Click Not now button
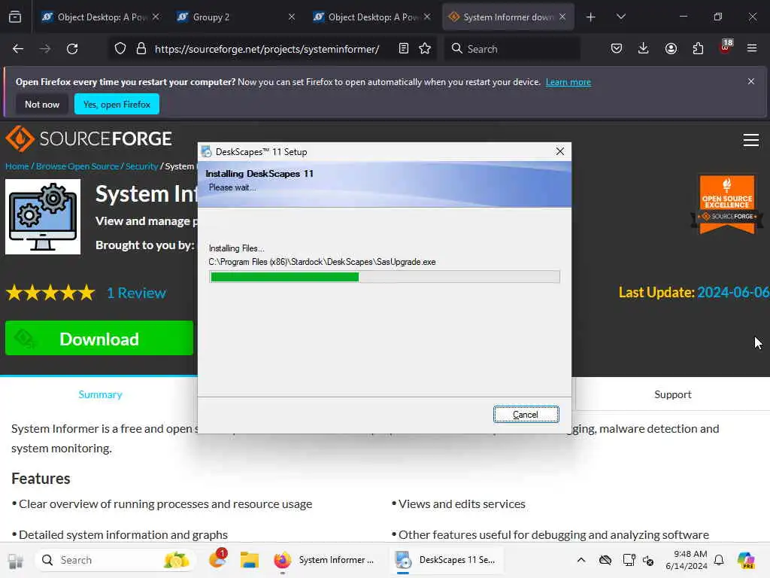 [x=42, y=104]
